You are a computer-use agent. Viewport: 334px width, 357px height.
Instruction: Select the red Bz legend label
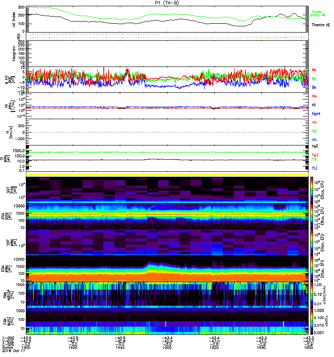pyautogui.click(x=314, y=70)
